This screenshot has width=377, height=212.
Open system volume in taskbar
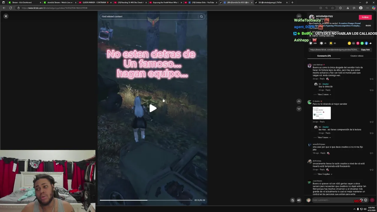(x=365, y=209)
